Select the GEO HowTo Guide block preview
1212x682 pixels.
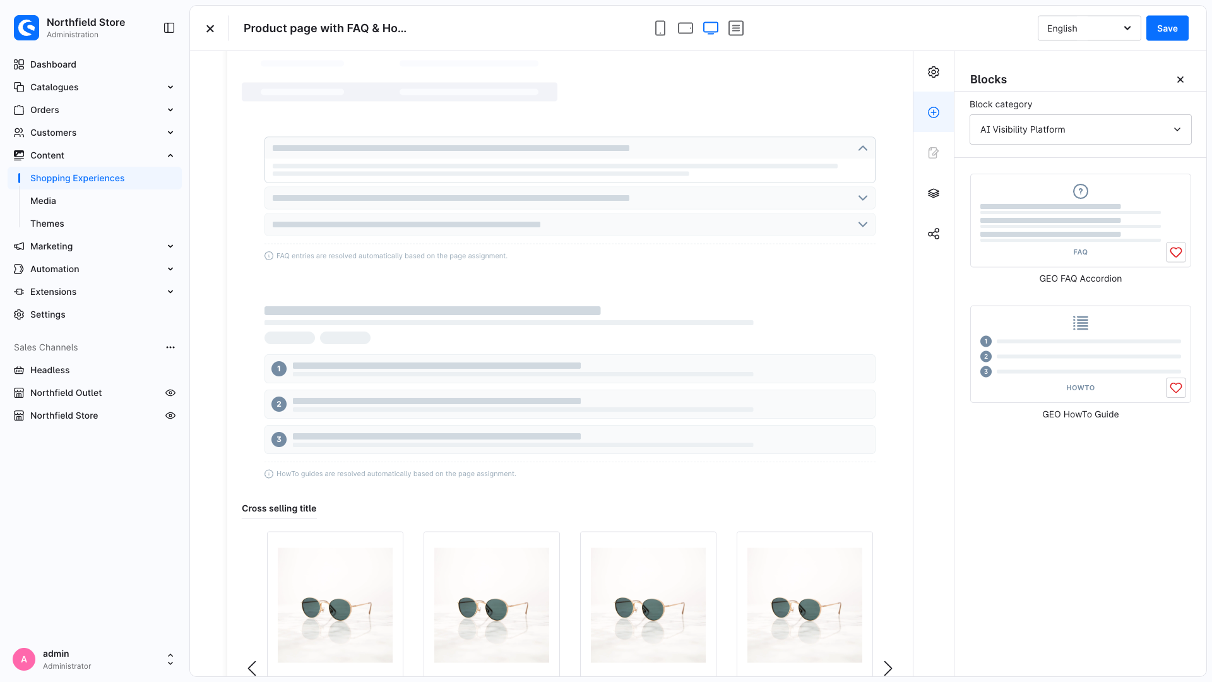click(1081, 354)
